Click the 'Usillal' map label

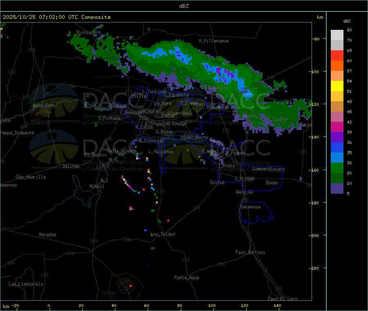[x=140, y=96]
